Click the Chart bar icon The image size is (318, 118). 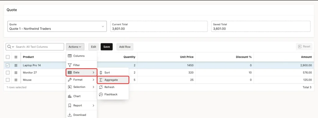70,96
